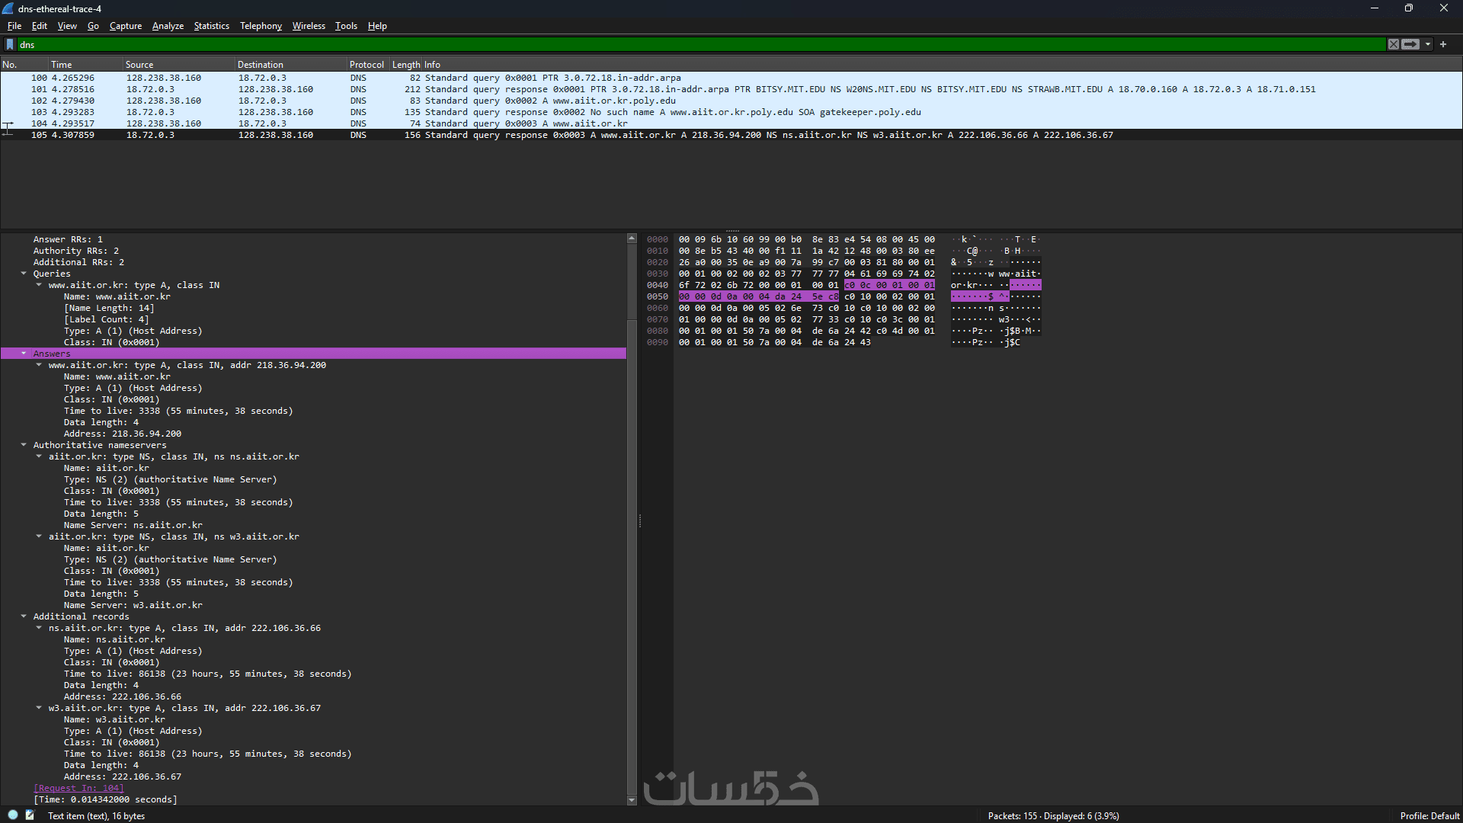Follow the Request In: 104 link
This screenshot has width=1463, height=823.
[x=78, y=788]
